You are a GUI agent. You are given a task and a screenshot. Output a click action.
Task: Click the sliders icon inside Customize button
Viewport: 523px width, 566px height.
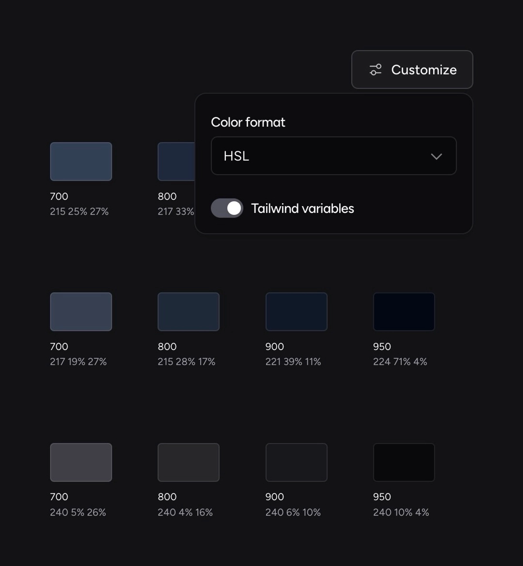(375, 70)
